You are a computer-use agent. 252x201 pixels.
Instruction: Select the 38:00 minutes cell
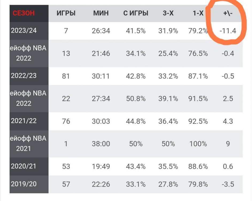[102, 144]
